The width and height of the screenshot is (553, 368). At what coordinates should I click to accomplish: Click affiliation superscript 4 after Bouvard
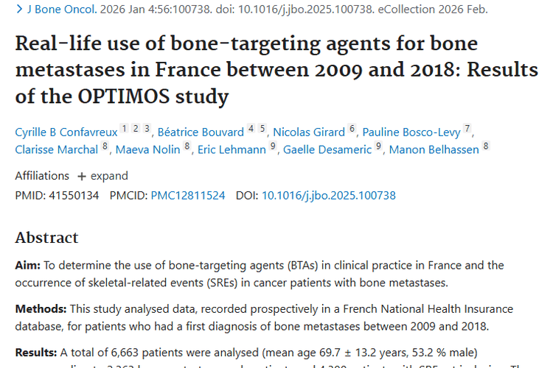click(x=251, y=129)
